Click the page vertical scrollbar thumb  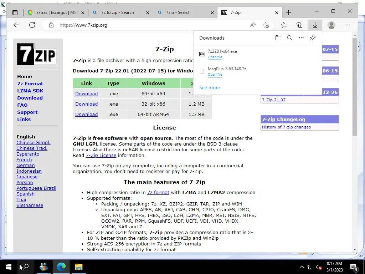coord(355,87)
